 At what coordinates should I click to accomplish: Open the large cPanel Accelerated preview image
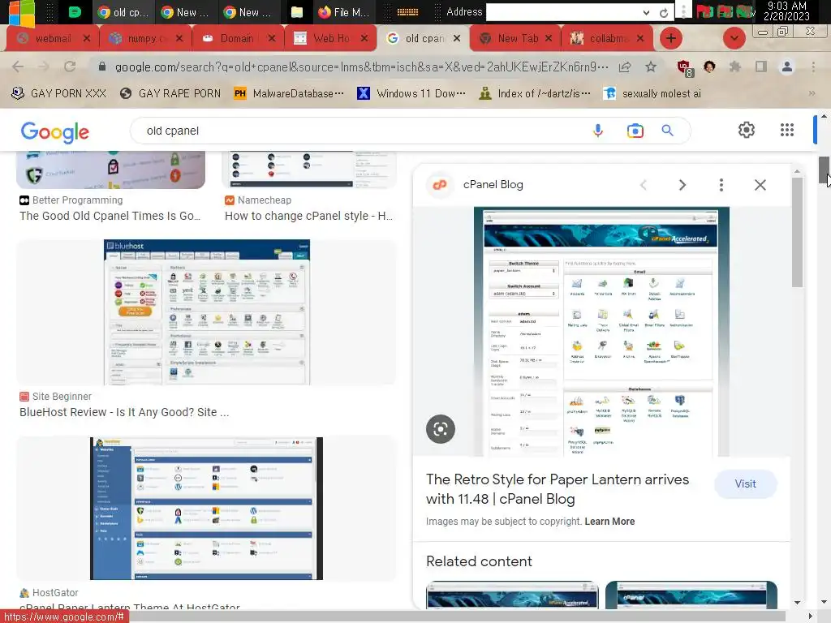601,332
